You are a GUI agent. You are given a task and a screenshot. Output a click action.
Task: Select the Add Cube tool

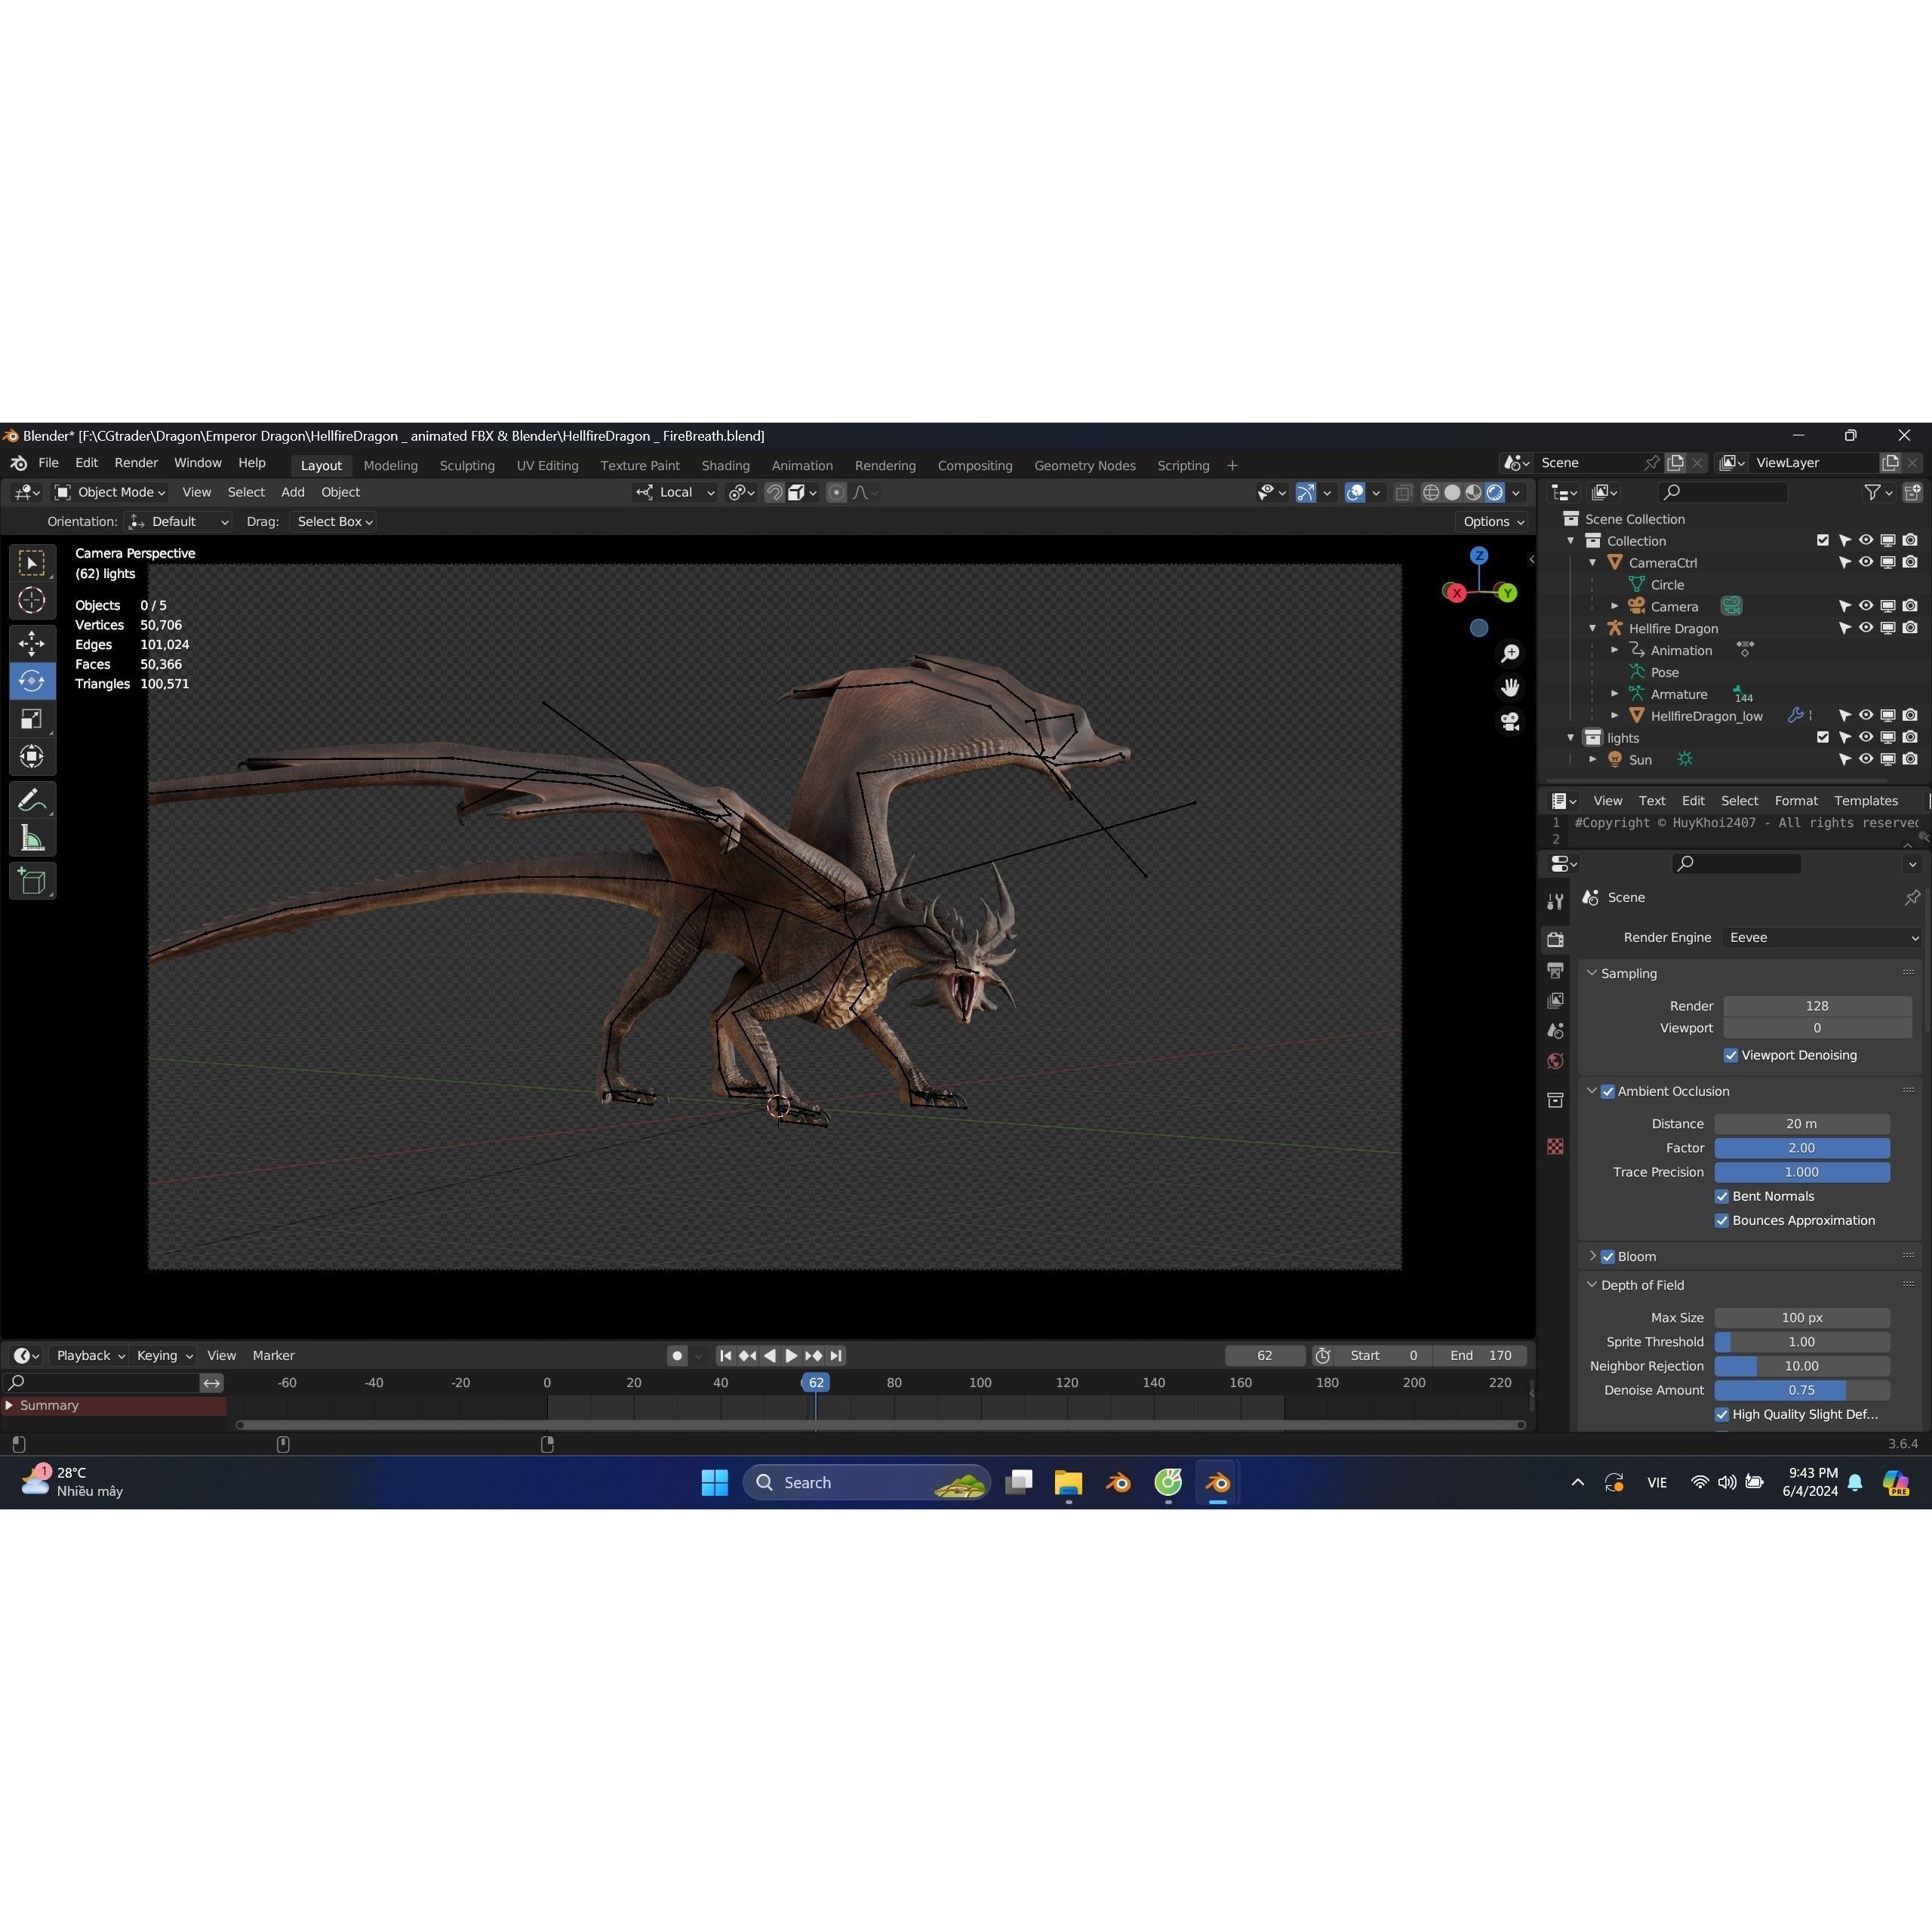32,881
